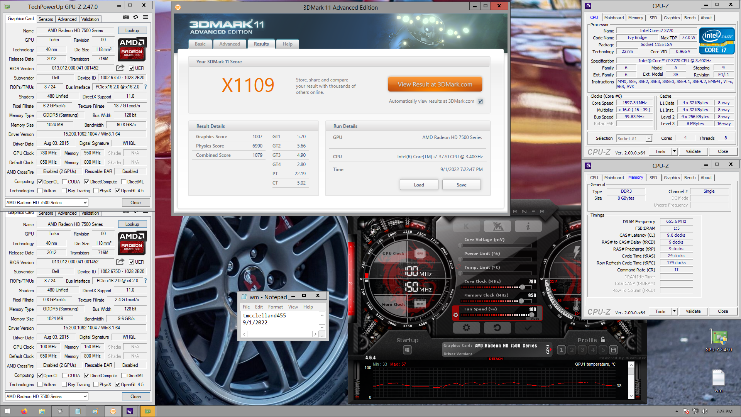Viewport: 741px width, 417px height.
Task: Expand Tools dropdown arrow in upper CPU-Z
Action: [x=674, y=151]
